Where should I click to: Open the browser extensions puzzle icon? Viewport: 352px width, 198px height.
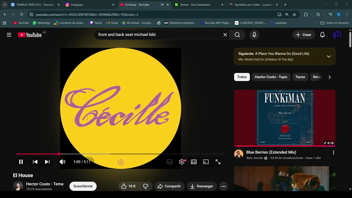[306, 14]
